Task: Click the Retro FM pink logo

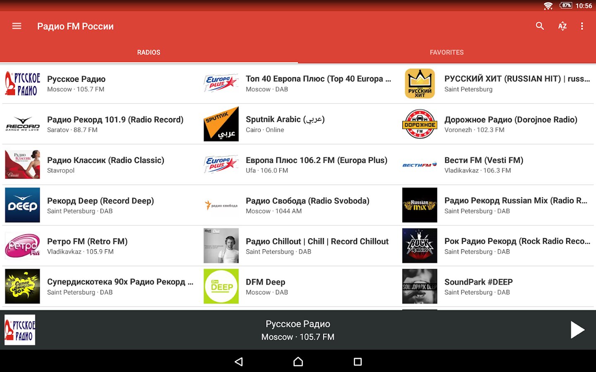Action: (x=22, y=246)
